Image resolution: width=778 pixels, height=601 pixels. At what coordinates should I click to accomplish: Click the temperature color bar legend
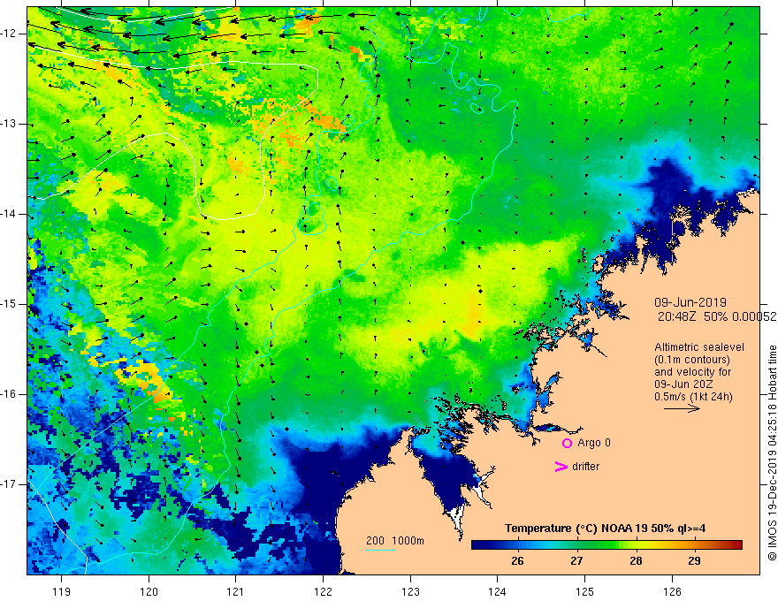tap(606, 545)
